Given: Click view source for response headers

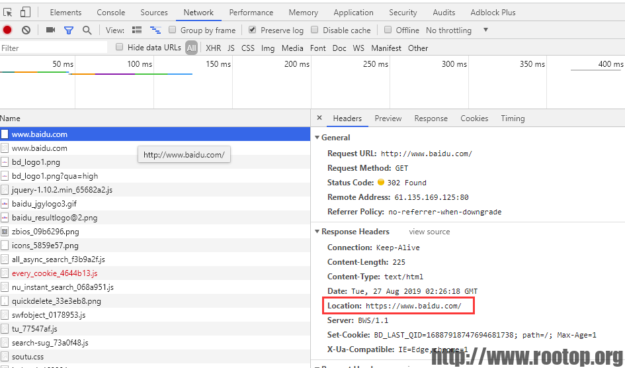Looking at the screenshot, I should click(x=429, y=232).
